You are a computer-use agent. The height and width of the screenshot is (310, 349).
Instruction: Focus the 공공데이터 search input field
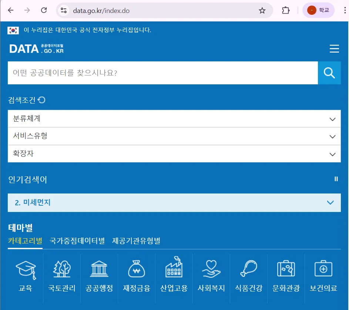click(163, 73)
